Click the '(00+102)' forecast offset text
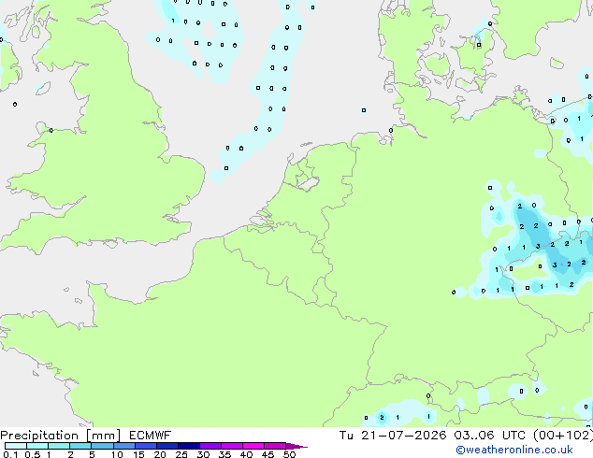593x458 pixels. (563, 436)
